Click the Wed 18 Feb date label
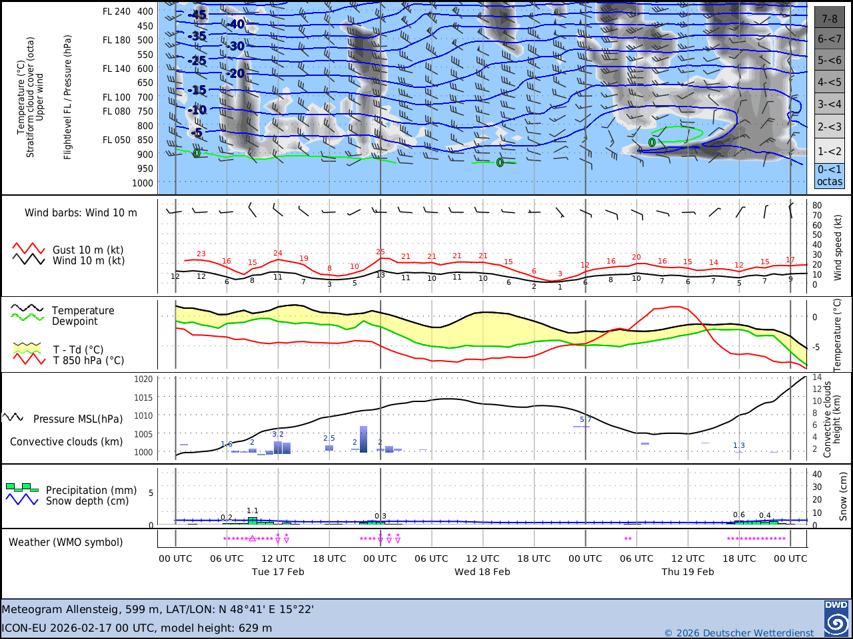The height and width of the screenshot is (639, 853). point(482,572)
